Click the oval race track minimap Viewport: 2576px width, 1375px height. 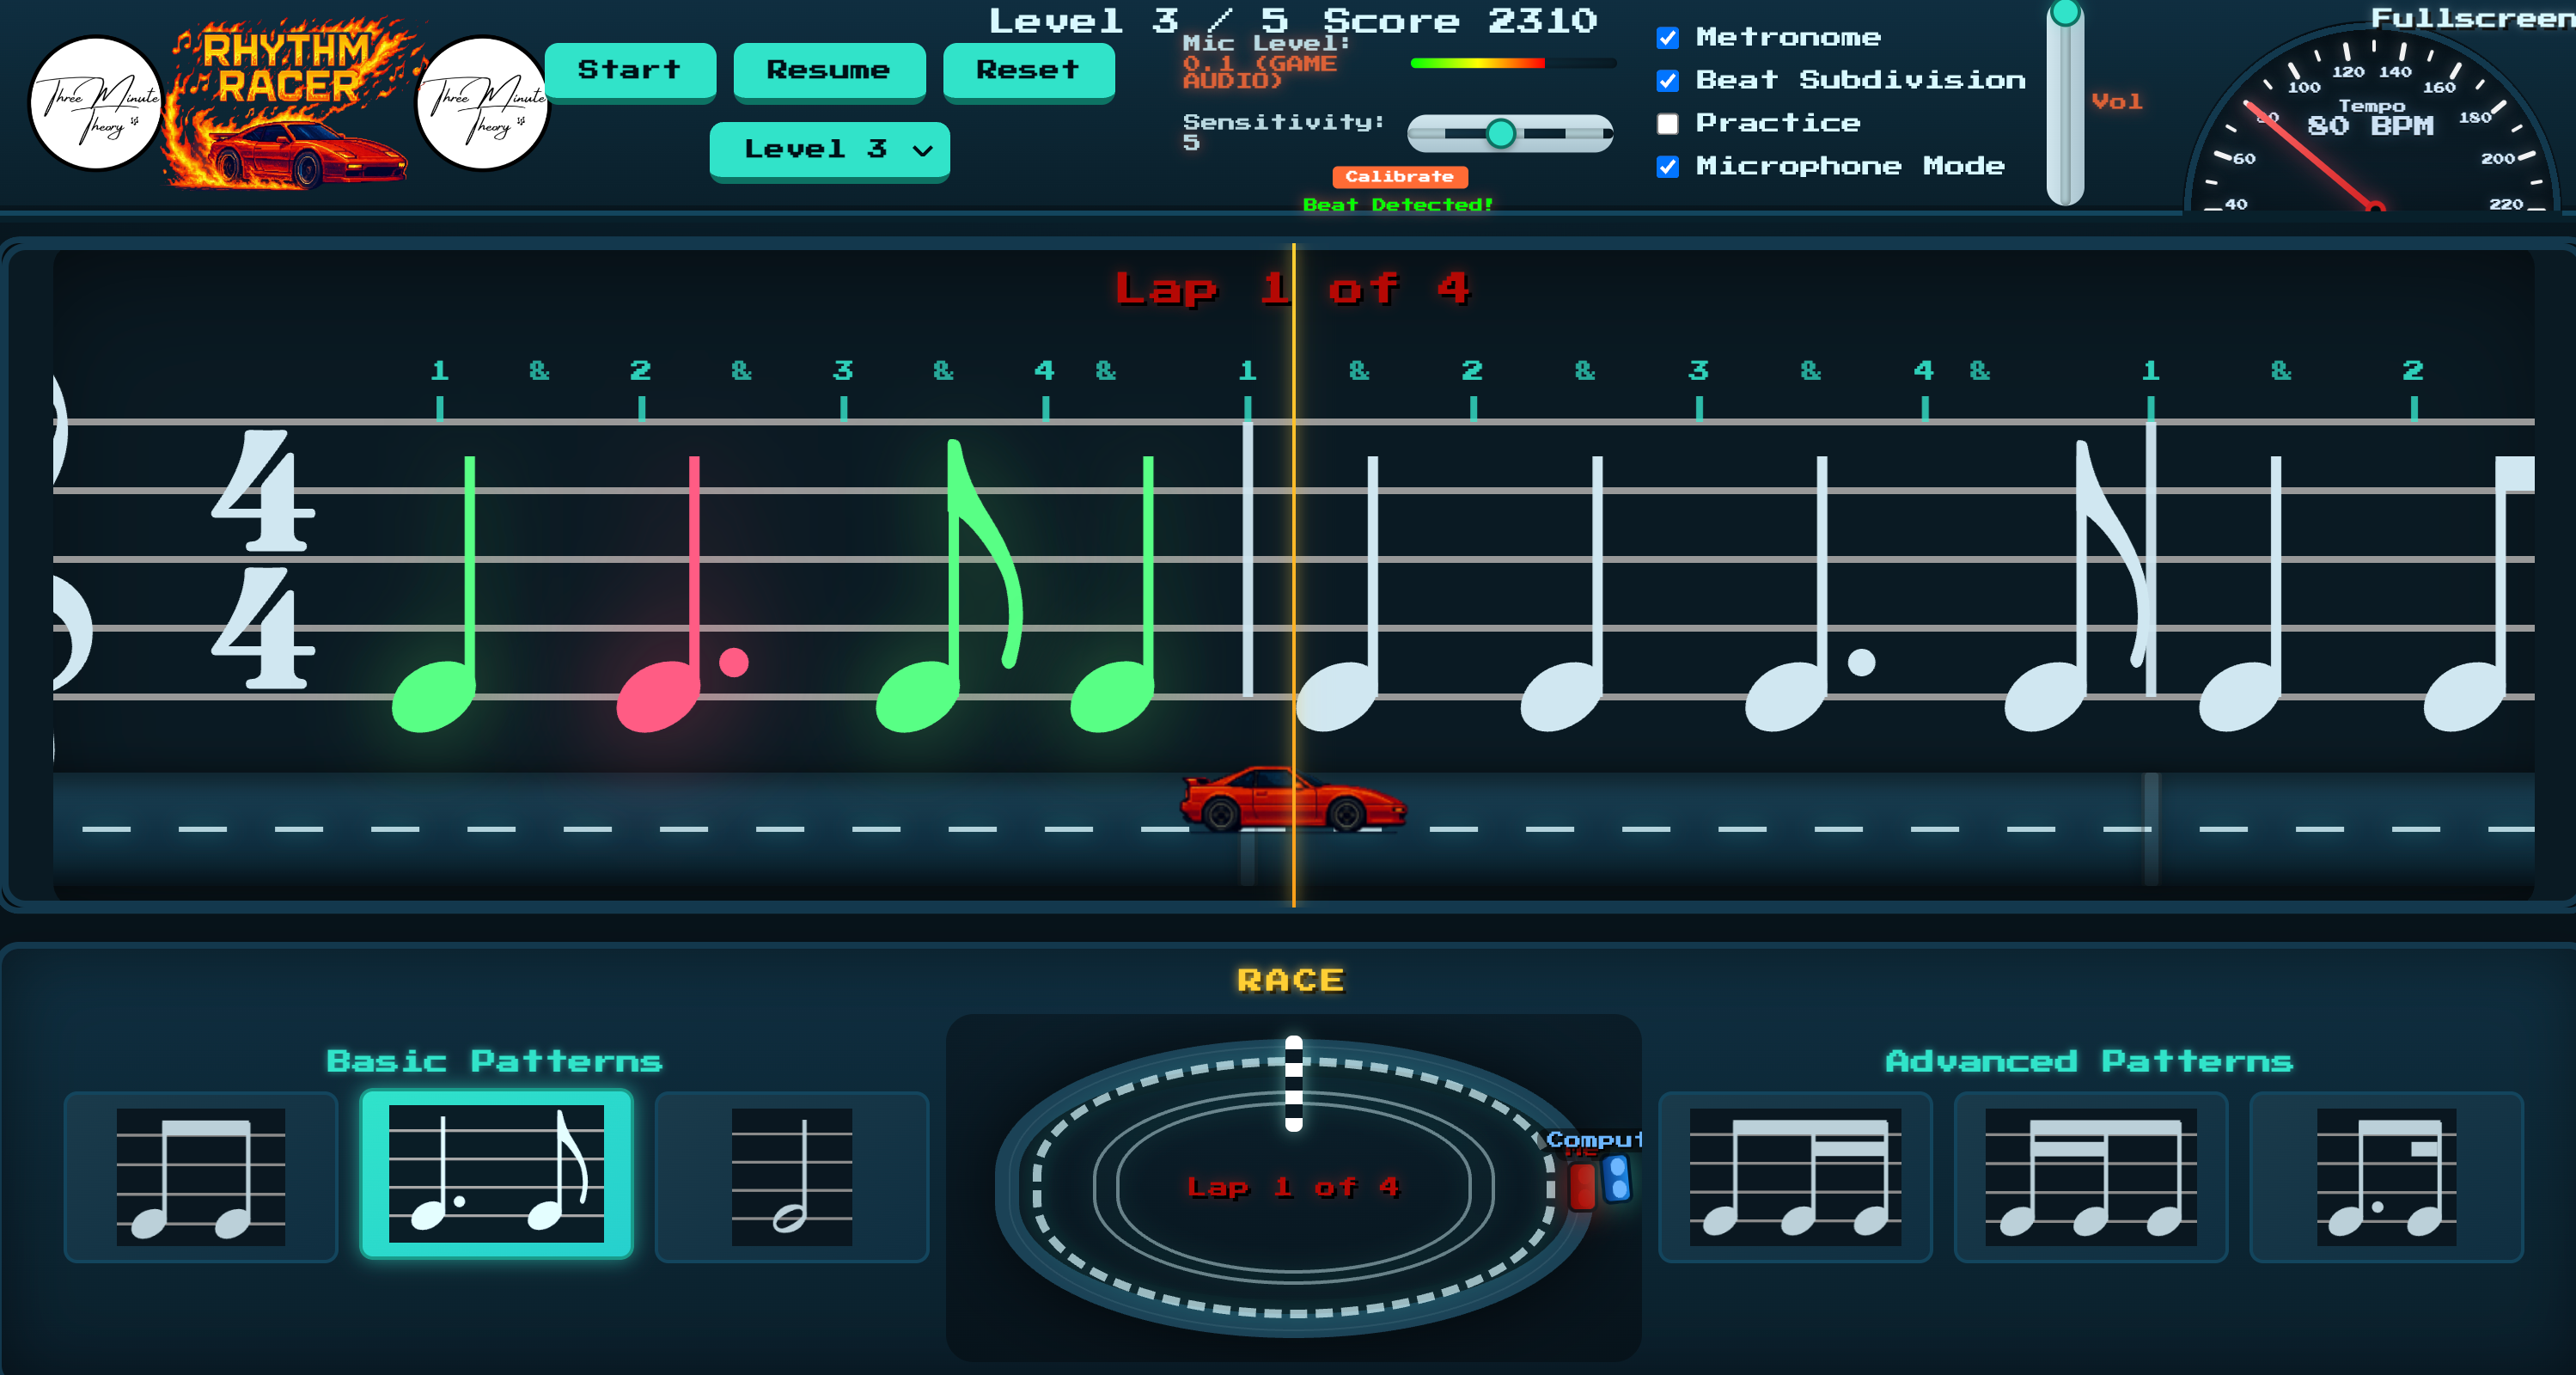(x=1293, y=1187)
